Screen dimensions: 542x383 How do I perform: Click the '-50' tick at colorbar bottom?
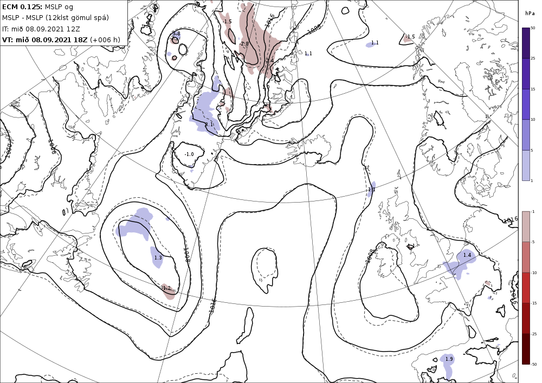coord(534,364)
